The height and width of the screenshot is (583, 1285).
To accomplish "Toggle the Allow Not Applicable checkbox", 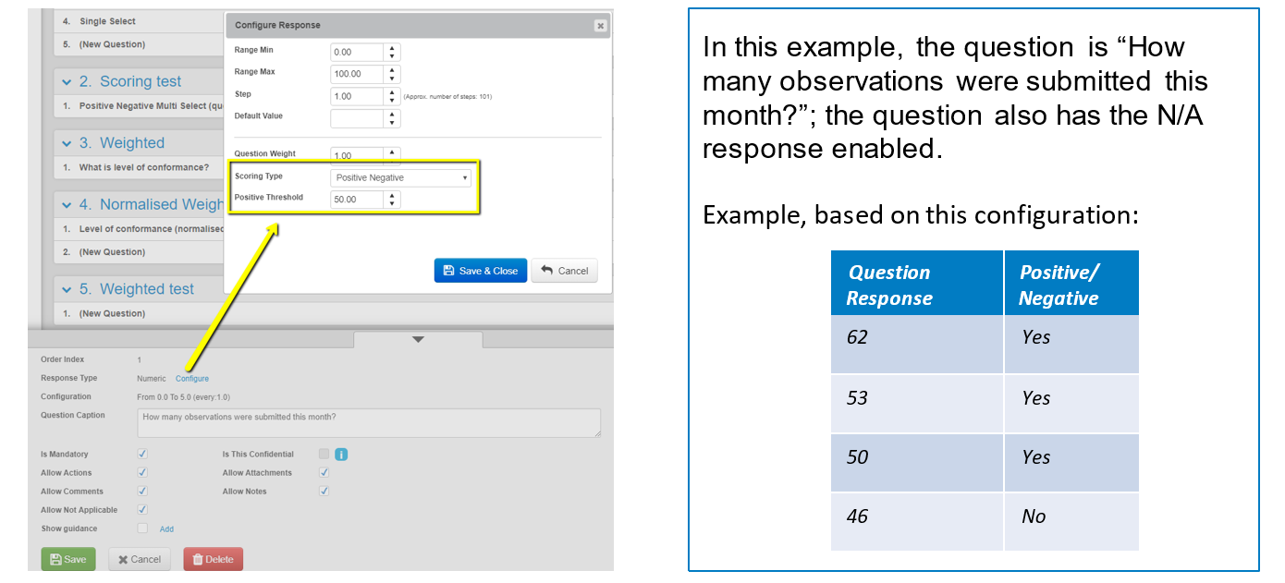I will pyautogui.click(x=142, y=509).
